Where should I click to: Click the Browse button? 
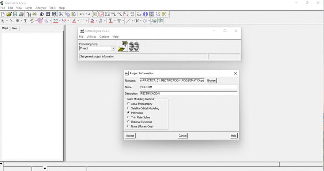pyautogui.click(x=211, y=81)
